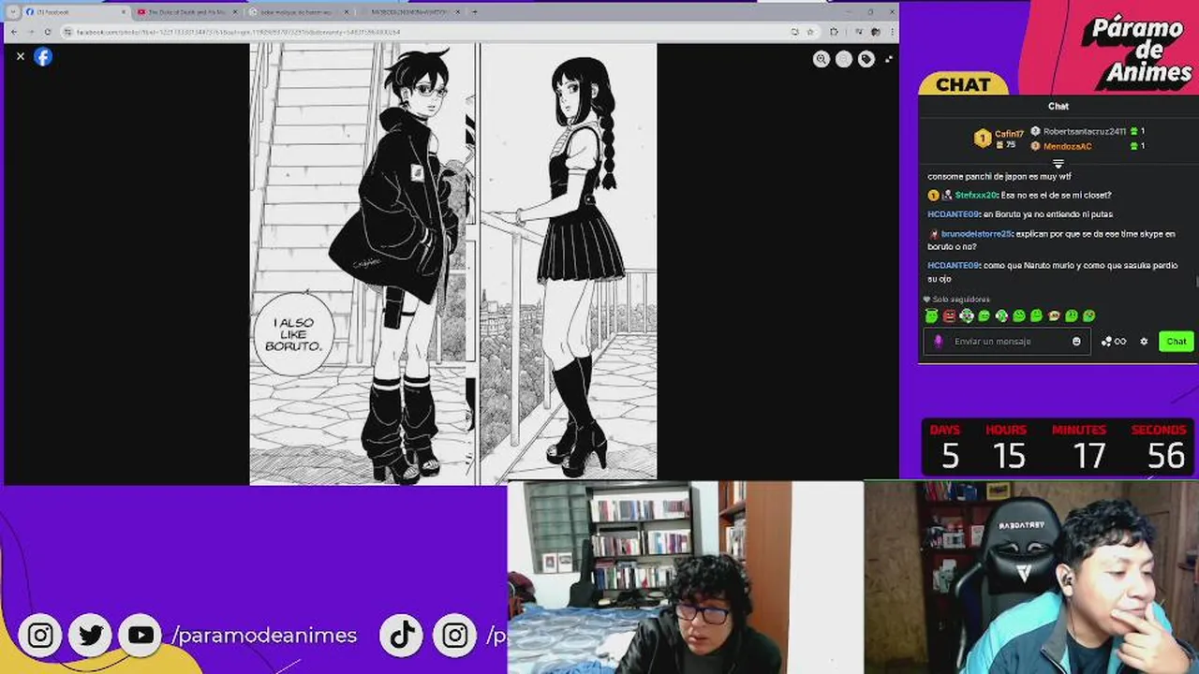The width and height of the screenshot is (1199, 674).
Task: Switch to The Duke of Death YouTube tab
Action: 186,12
